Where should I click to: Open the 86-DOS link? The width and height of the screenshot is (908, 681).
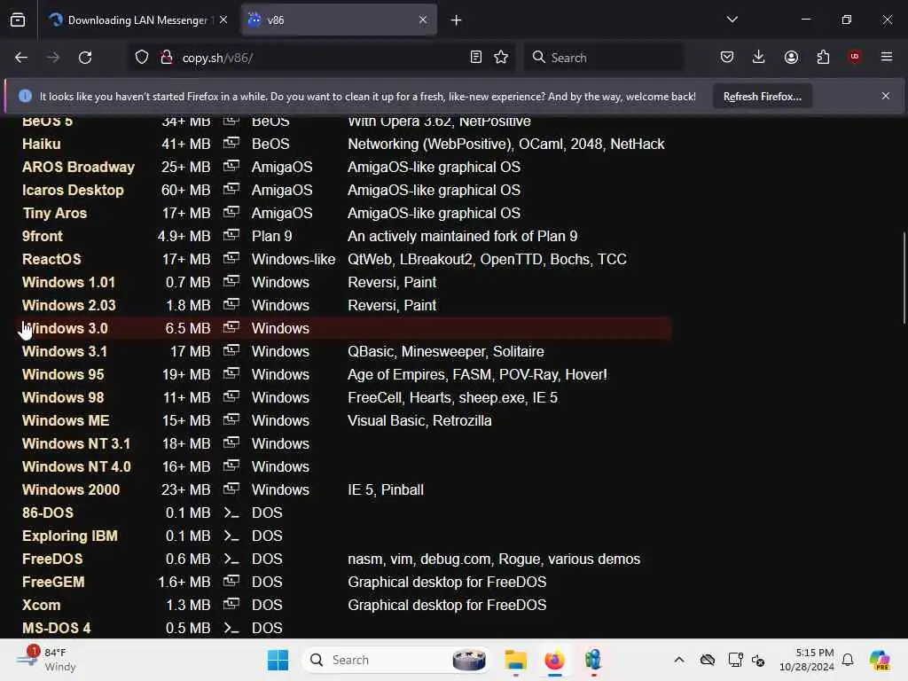[48, 513]
